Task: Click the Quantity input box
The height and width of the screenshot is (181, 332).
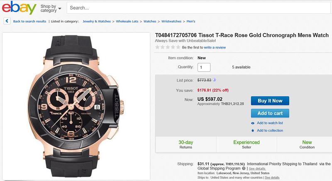Action: (x=204, y=67)
